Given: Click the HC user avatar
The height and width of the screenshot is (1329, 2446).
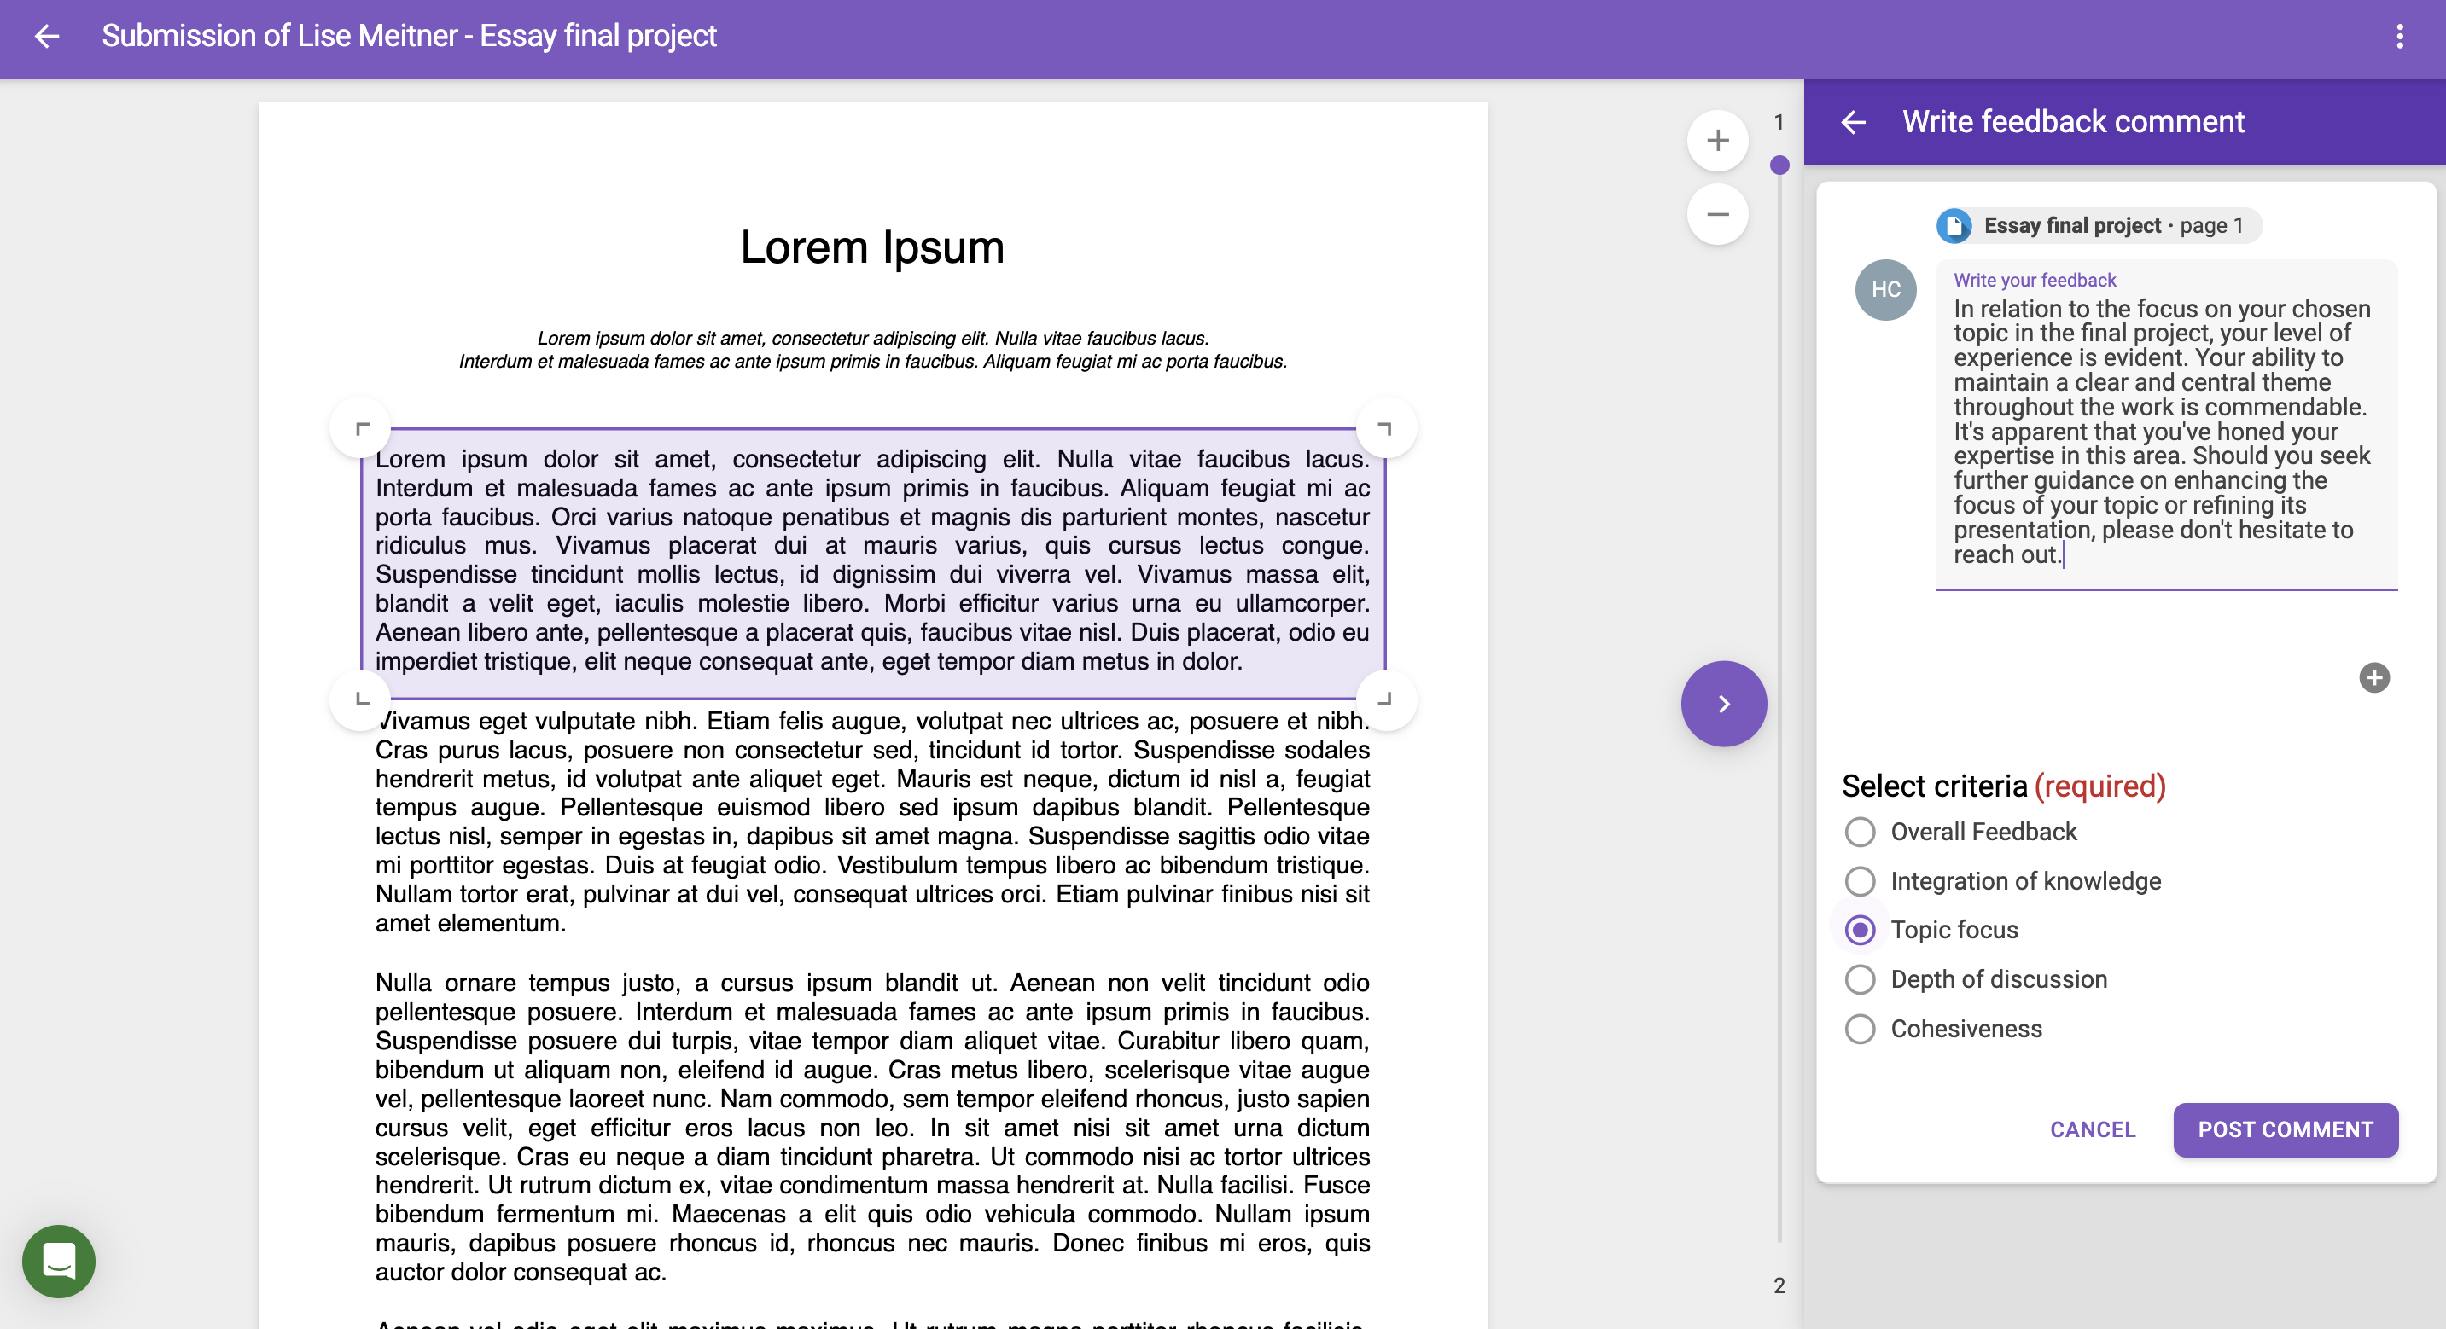Looking at the screenshot, I should pos(1886,289).
